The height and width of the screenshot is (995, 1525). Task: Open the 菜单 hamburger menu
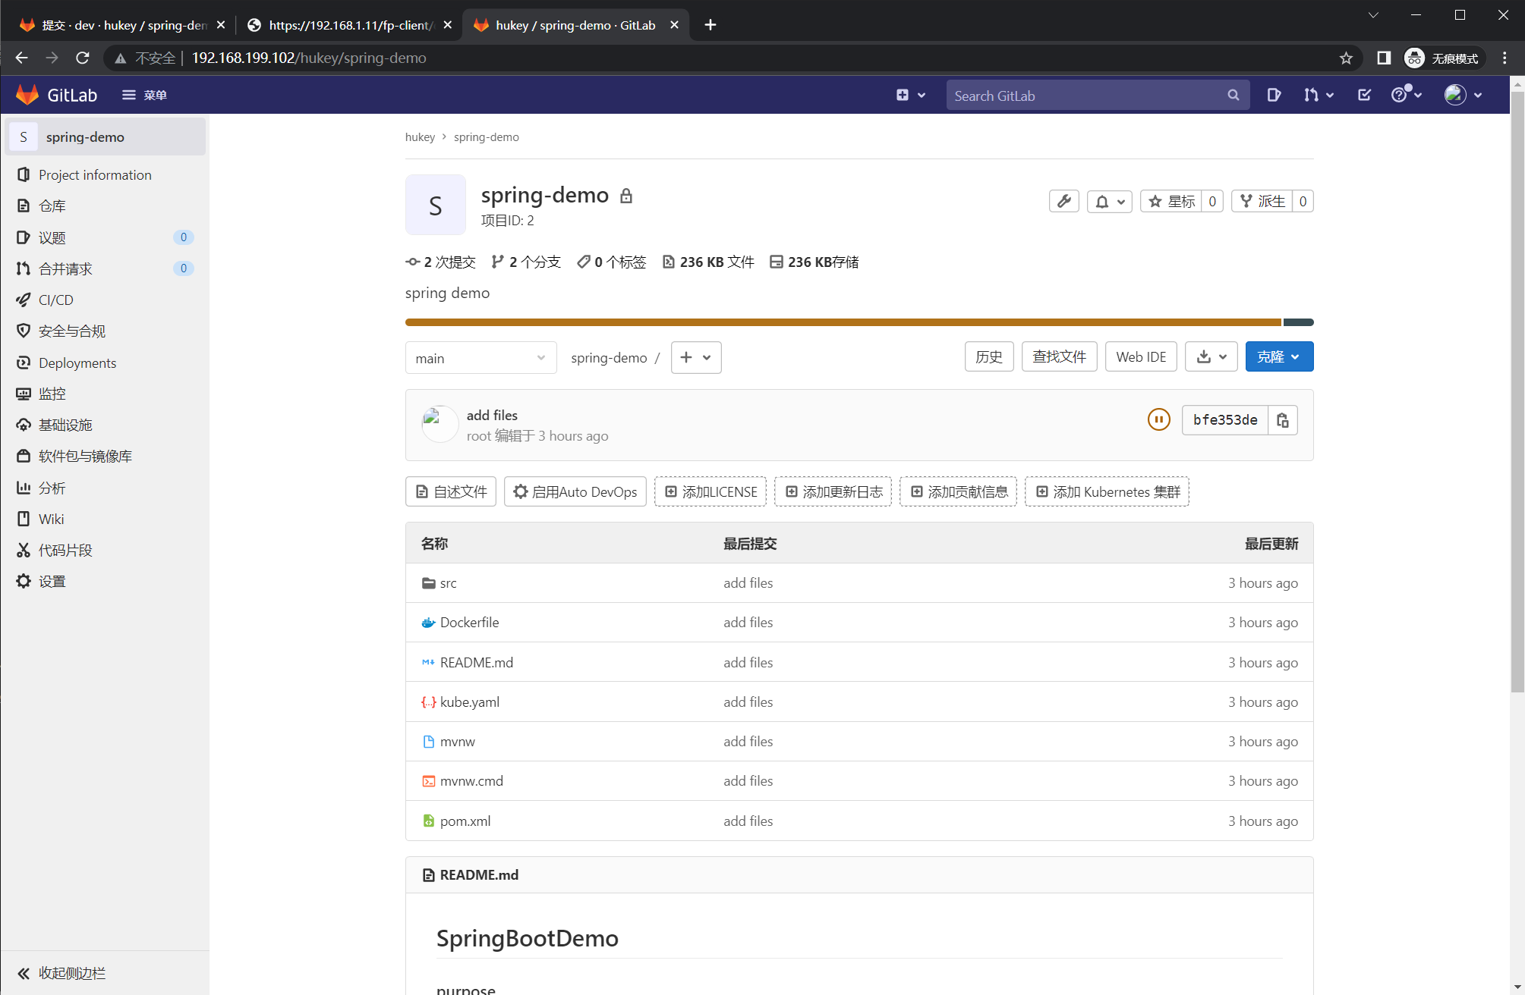[x=144, y=95]
